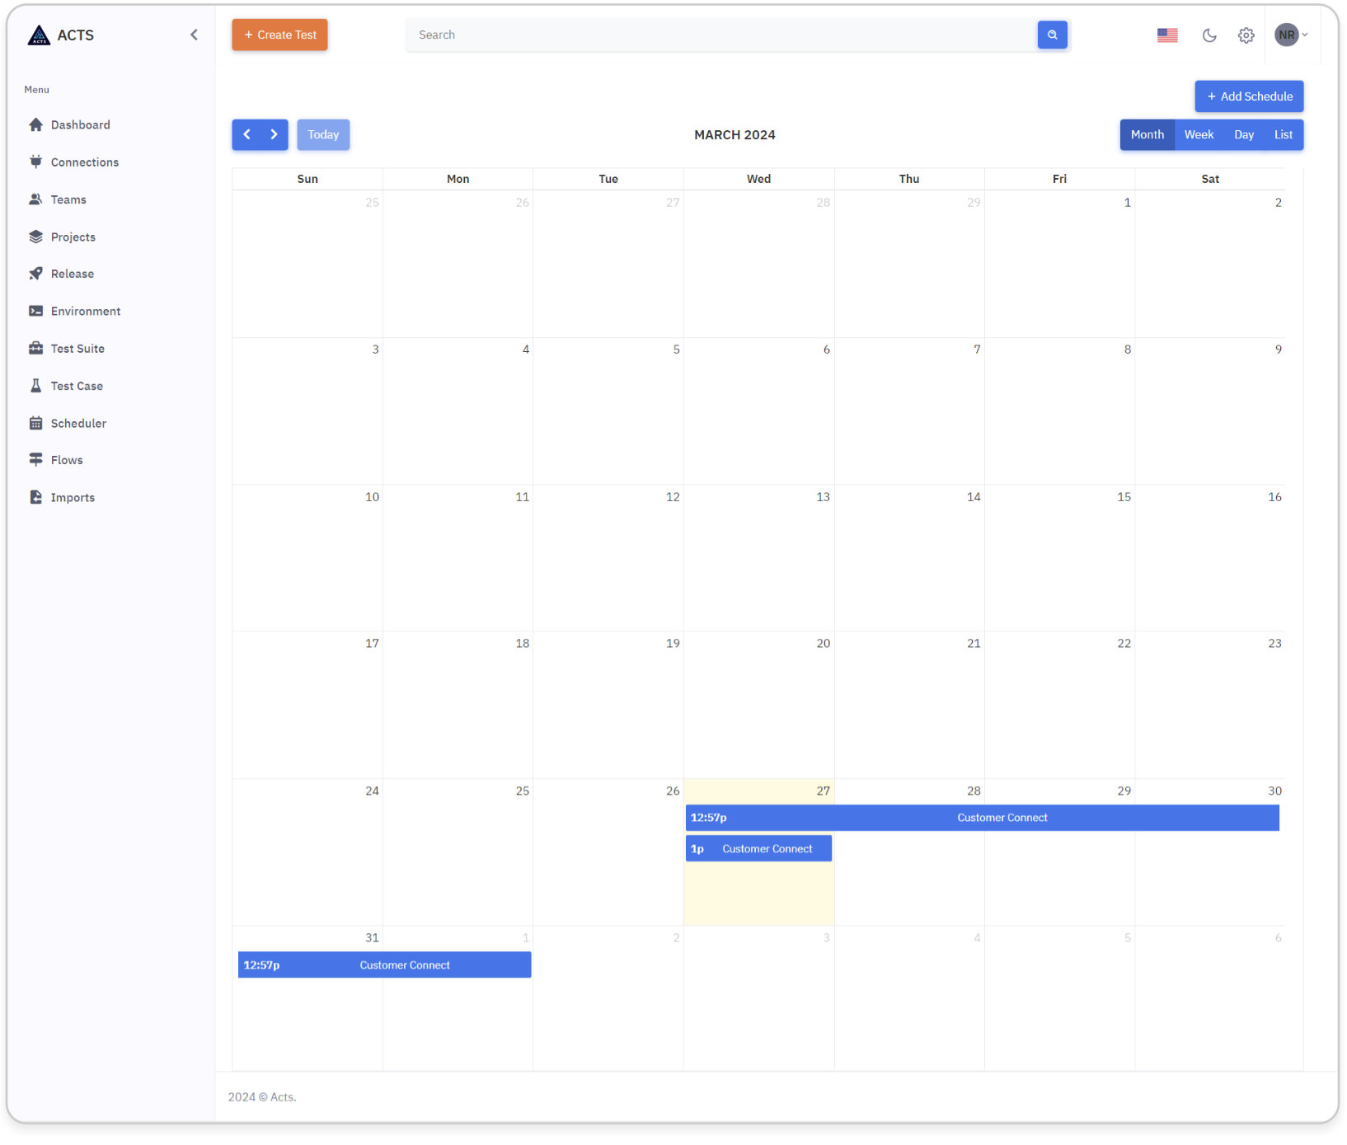
Task: Open the 12:57p Customer Connect event on March 27
Action: click(983, 818)
